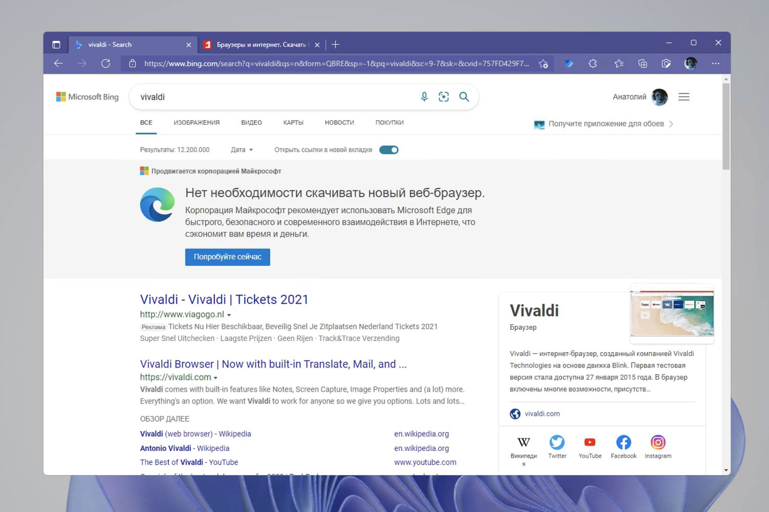
Task: Click www.youtube.com source link
Action: [425, 462]
